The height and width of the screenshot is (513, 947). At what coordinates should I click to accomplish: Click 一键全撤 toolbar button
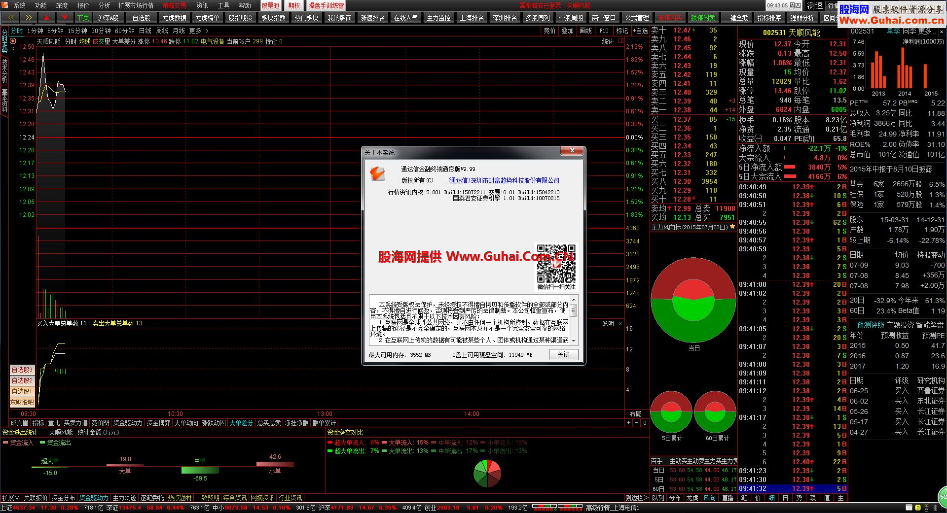pos(736,17)
